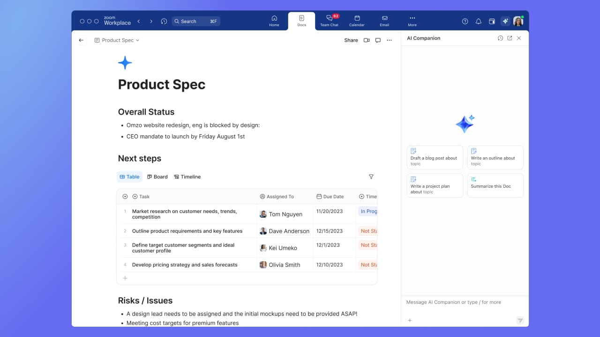The image size is (600, 337).
Task: Click the Summarize this Doc suggestion
Action: [x=495, y=186]
